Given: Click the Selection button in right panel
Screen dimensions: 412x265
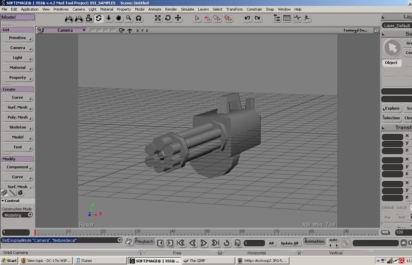Looking at the screenshot, I should tap(391, 118).
